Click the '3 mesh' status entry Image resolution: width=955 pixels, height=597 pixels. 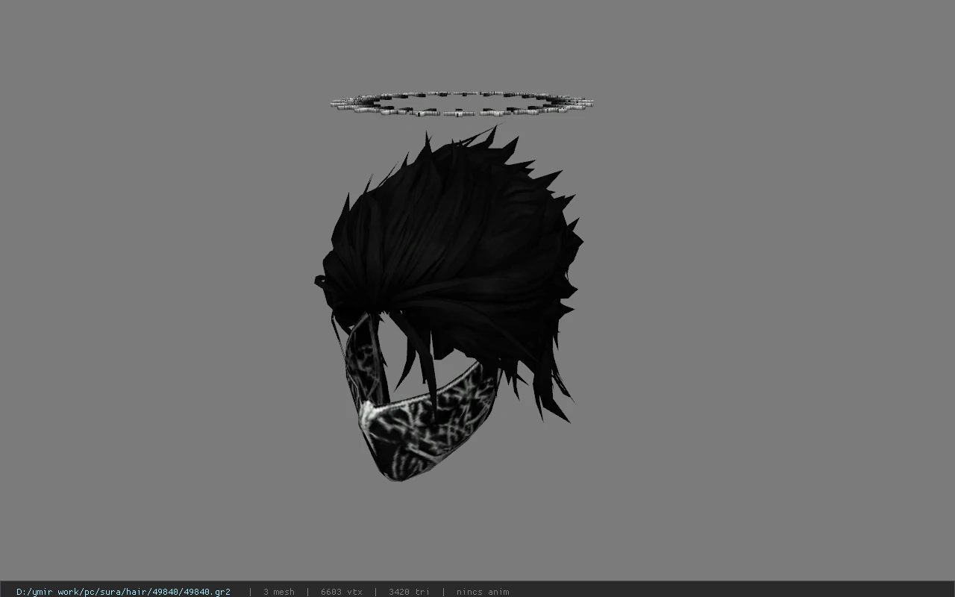point(279,592)
